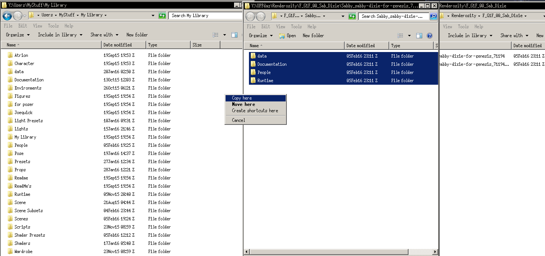Click the refresh icon in My Library window
Image resolution: width=545 pixels, height=256 pixels.
click(x=162, y=16)
